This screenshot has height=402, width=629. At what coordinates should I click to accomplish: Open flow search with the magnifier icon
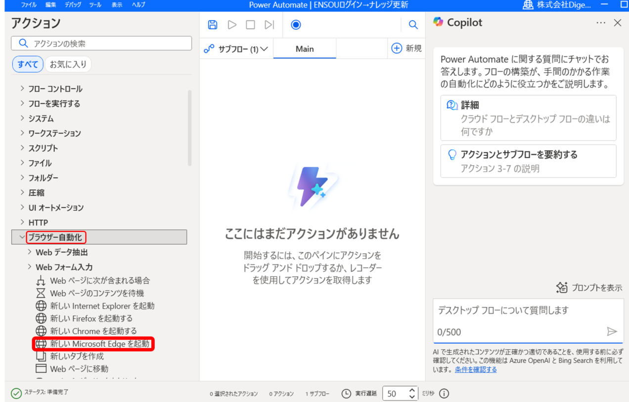(413, 25)
